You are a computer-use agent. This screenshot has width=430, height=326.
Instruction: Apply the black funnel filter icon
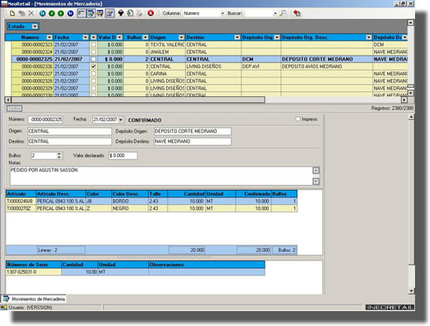tap(120, 13)
